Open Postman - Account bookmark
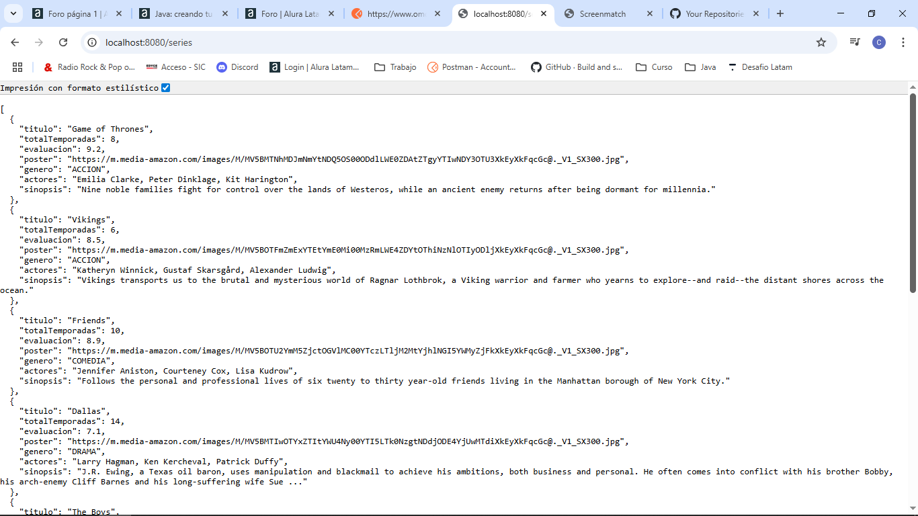 (x=472, y=67)
